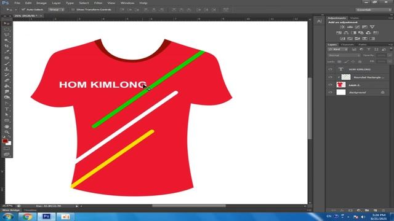
Task: Click the delete layer trash icon
Action: click(383, 211)
